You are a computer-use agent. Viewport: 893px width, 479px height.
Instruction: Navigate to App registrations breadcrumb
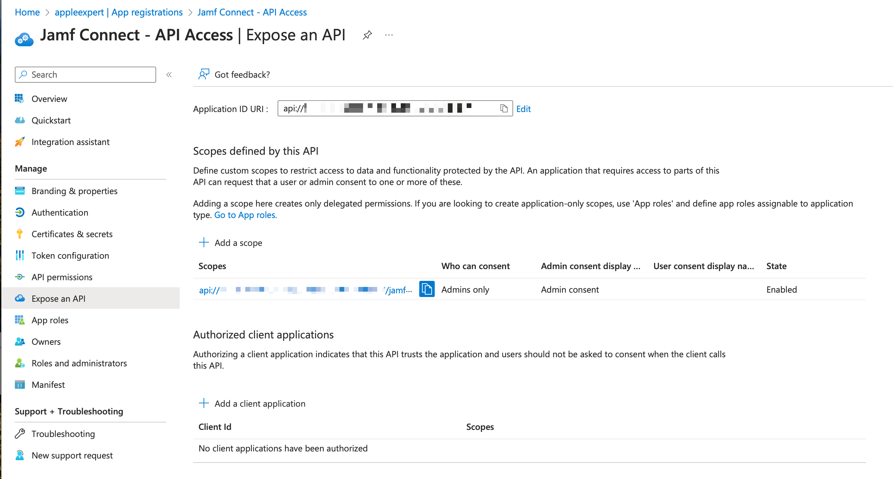tap(118, 12)
